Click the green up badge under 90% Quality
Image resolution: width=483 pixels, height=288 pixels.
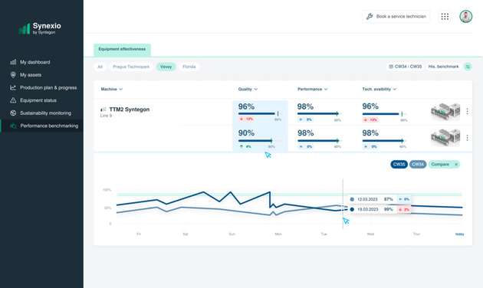coord(245,146)
